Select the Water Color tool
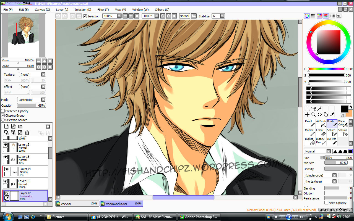 tap(343, 123)
